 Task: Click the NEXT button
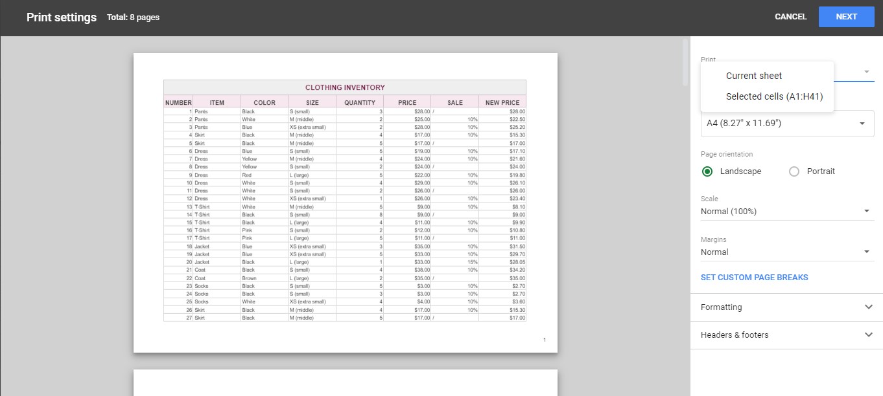pyautogui.click(x=846, y=16)
